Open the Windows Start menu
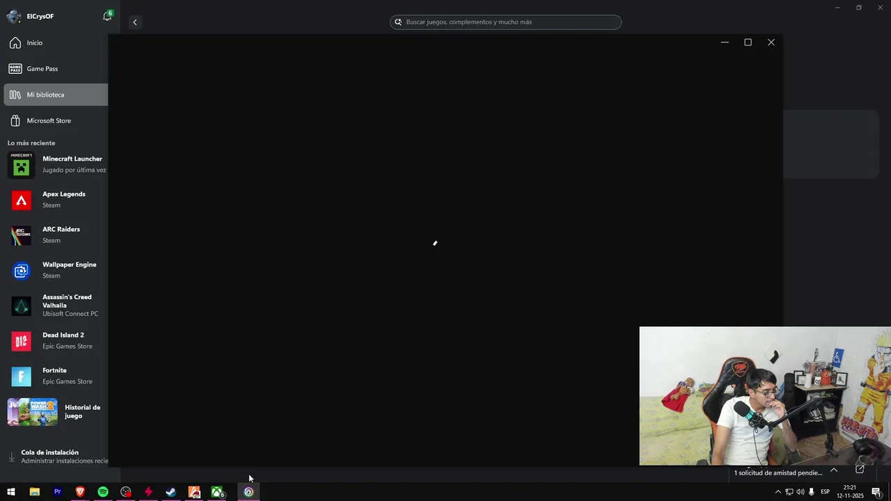The height and width of the screenshot is (501, 891). [11, 492]
